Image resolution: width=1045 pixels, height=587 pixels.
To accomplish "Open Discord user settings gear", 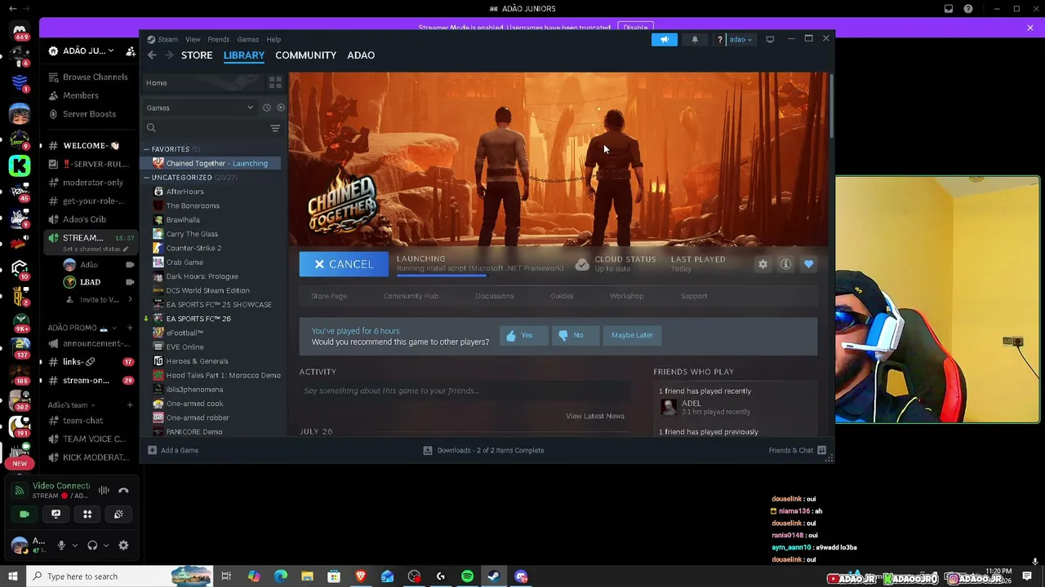I will pos(123,545).
